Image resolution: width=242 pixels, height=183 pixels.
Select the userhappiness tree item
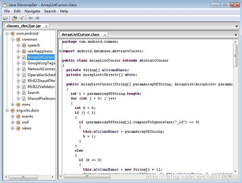40,51
